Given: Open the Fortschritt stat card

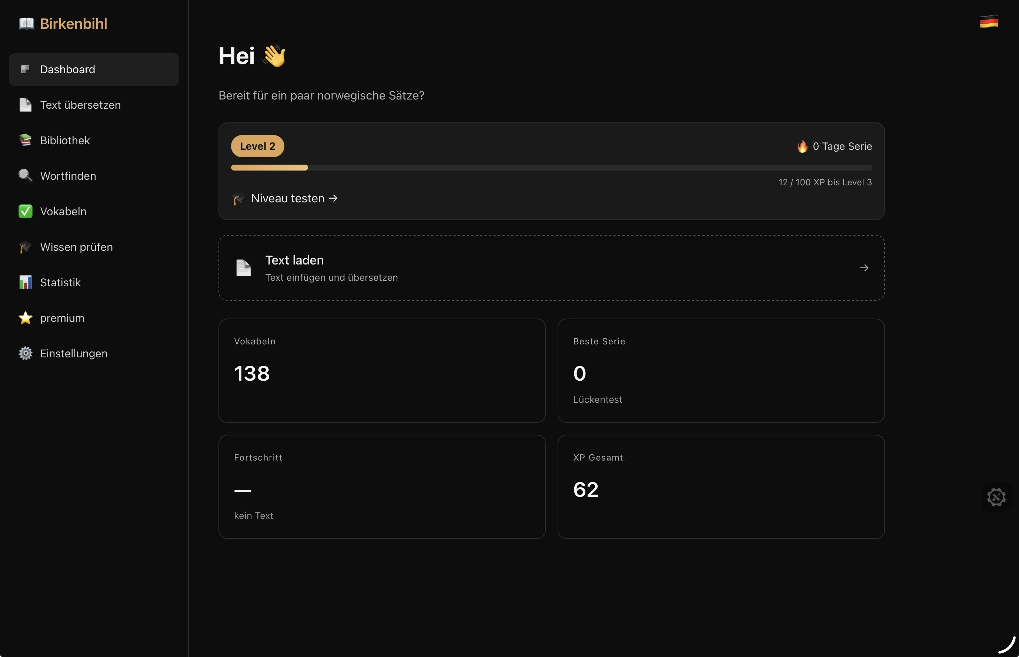Looking at the screenshot, I should [x=382, y=487].
